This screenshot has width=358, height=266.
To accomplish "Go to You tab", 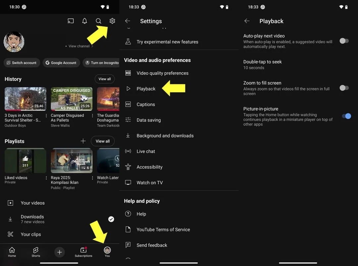I will 107,252.
